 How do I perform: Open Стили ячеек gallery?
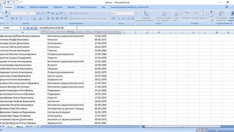tap(175, 16)
